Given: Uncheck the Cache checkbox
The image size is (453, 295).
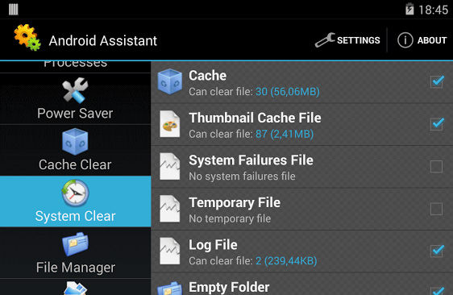Looking at the screenshot, I should click(x=437, y=81).
